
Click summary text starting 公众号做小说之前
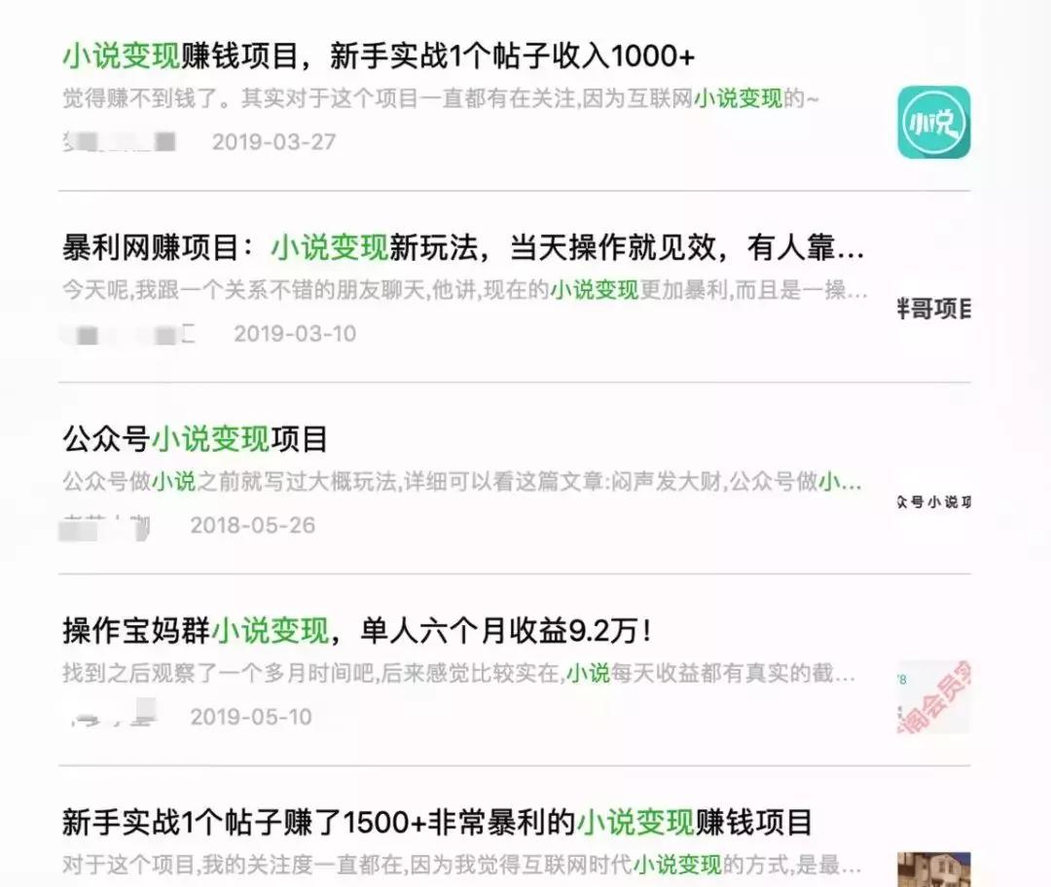coord(462,481)
